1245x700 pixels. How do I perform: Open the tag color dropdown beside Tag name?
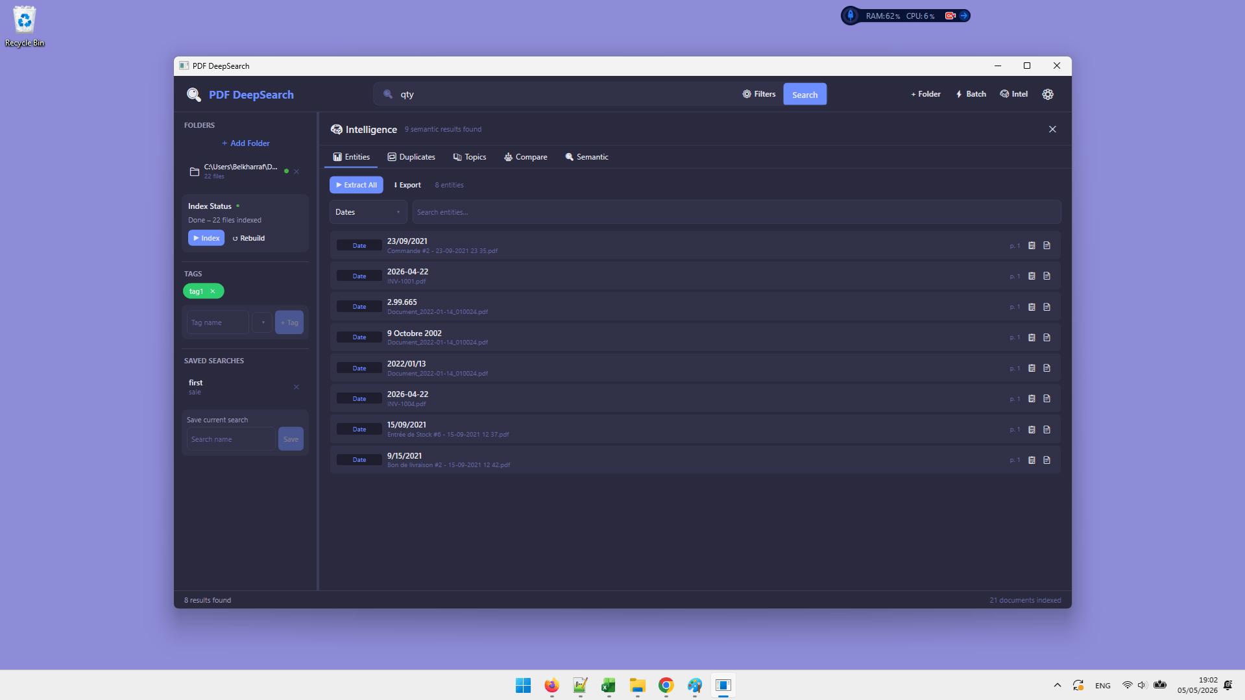[x=262, y=322]
